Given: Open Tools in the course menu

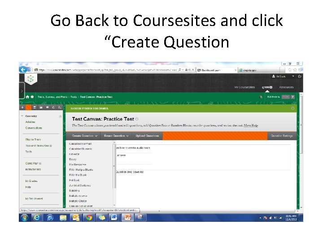Looking at the screenshot, I should 29,151.
